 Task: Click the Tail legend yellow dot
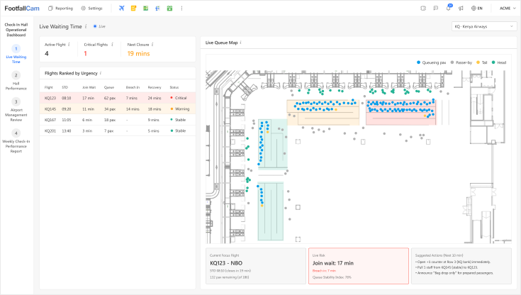click(x=478, y=62)
